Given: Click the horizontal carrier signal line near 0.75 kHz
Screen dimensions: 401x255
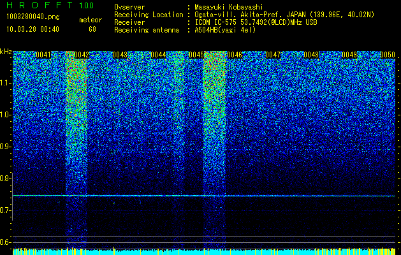Looking at the screenshot, I should click(204, 196).
